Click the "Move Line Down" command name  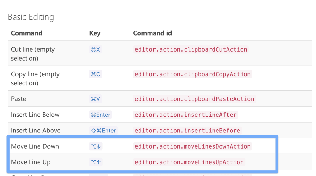tap(35, 146)
